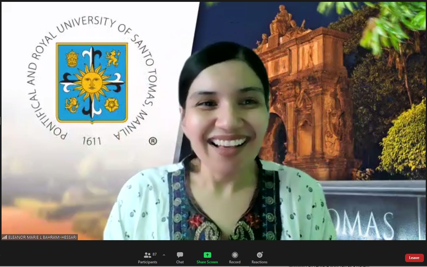
Task: Click the signal strength icon beside the name
Action: [5, 237]
